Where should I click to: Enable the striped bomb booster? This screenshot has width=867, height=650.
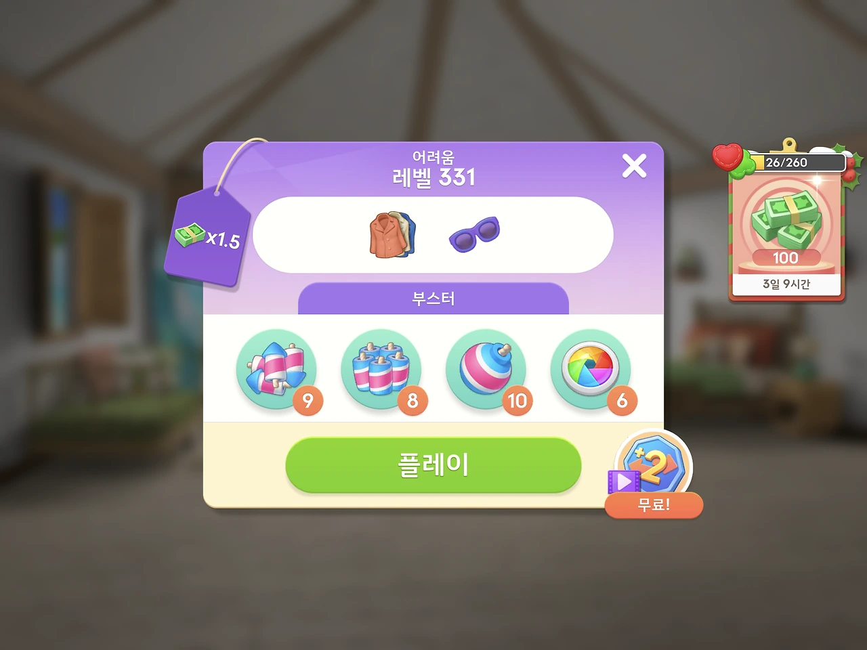pos(486,370)
